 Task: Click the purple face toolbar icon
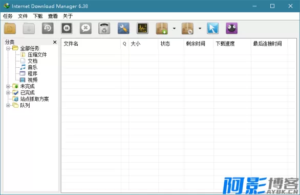coord(232,28)
